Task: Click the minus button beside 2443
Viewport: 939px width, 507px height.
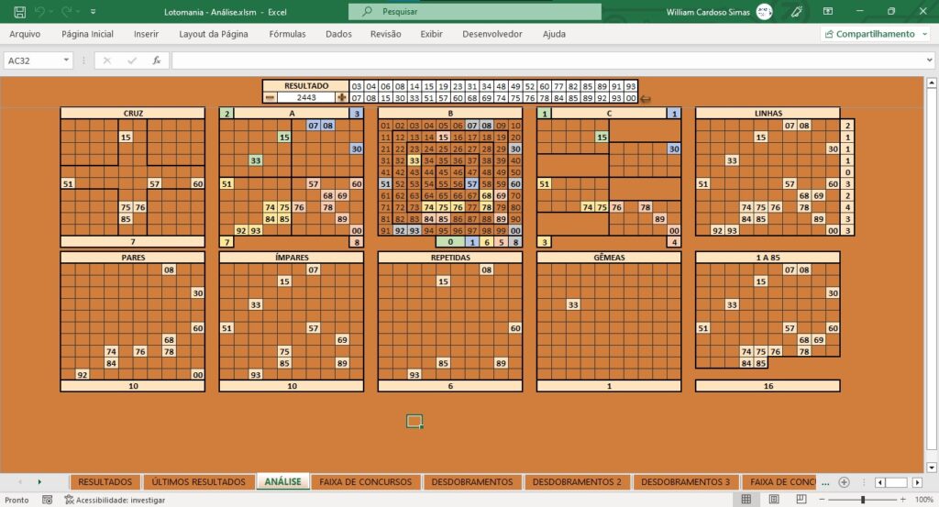Action: pos(271,97)
